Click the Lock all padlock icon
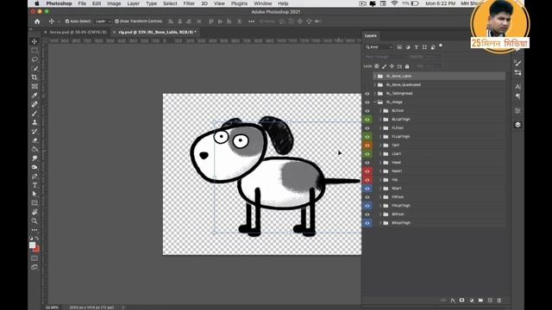The image size is (552, 310). (x=407, y=66)
